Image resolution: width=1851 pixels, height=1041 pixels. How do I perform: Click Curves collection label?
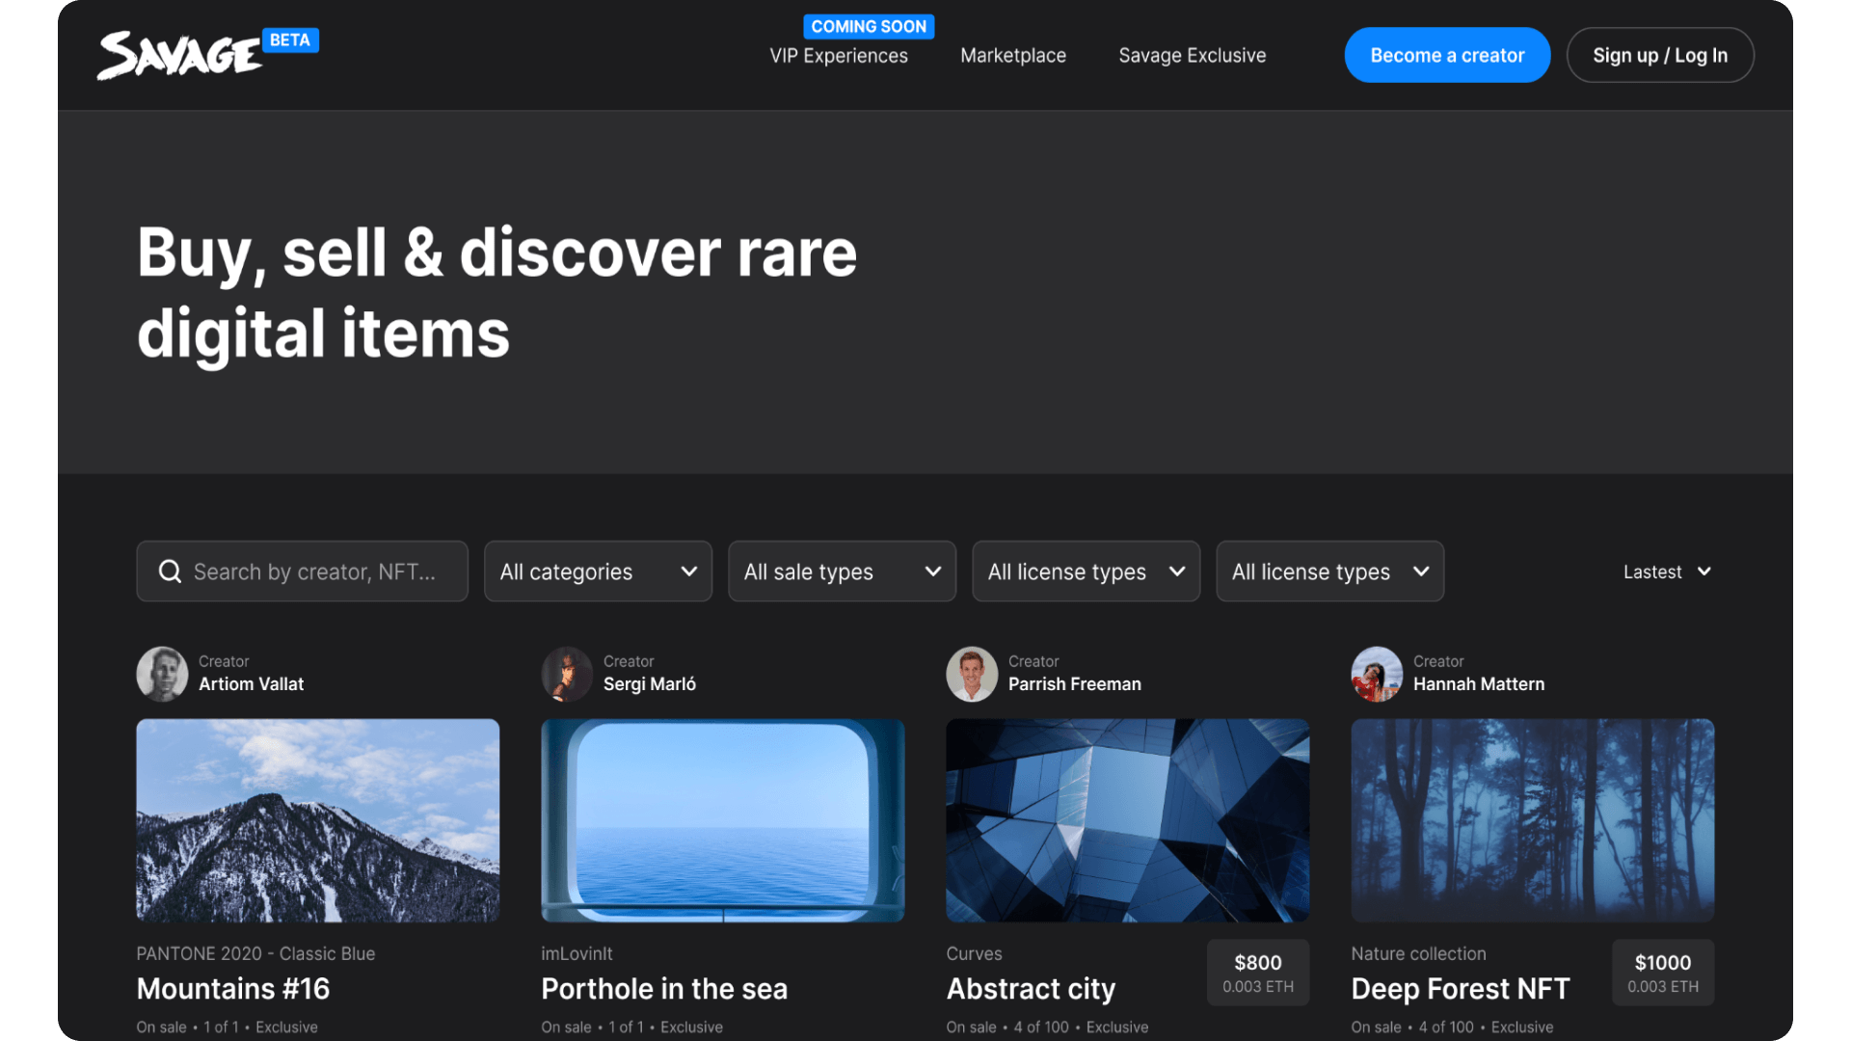pyautogui.click(x=974, y=953)
